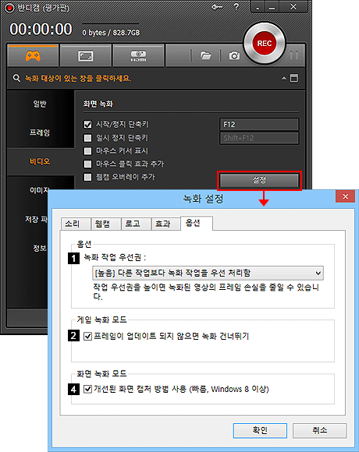Image resolution: width=359 pixels, height=452 pixels.
Task: Select screen rectangle recording mode icon
Action: (x=85, y=56)
